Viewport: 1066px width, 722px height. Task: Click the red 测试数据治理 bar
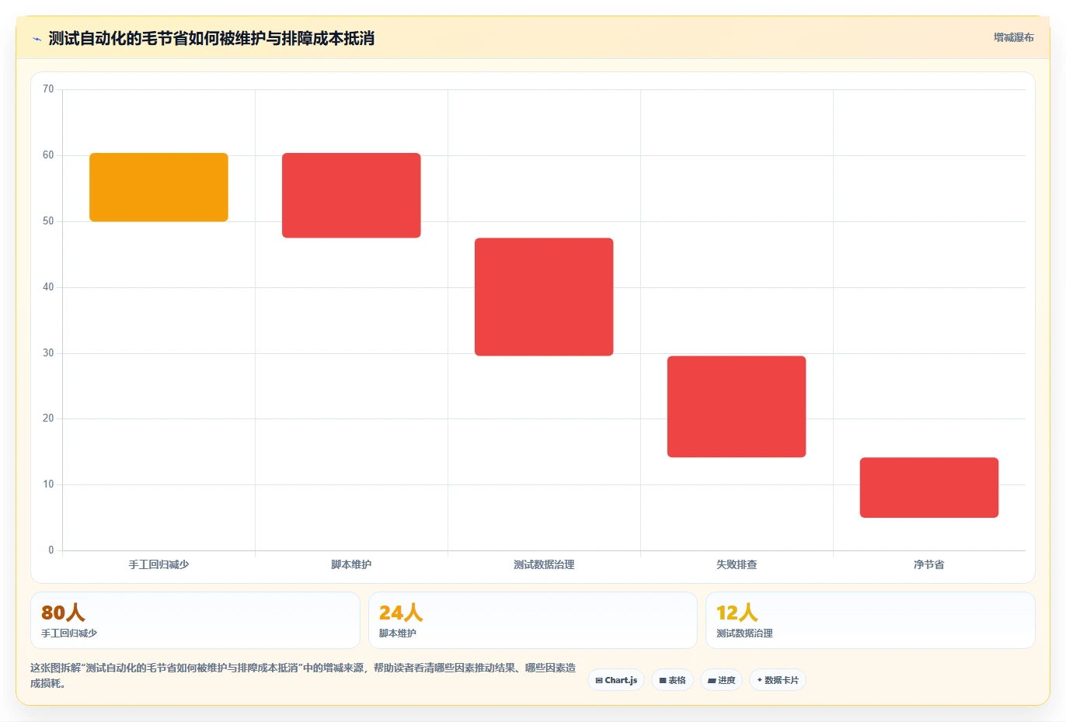544,297
